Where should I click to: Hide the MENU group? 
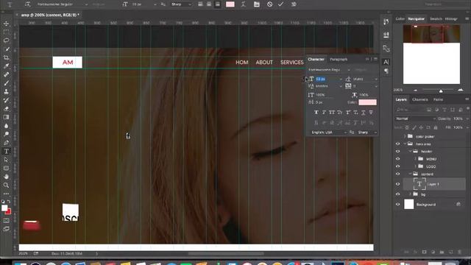pyautogui.click(x=397, y=159)
